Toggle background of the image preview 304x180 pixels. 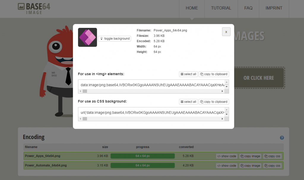point(115,39)
